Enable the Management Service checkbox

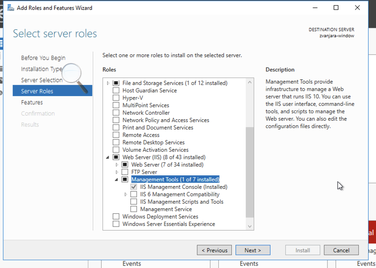pyautogui.click(x=134, y=209)
